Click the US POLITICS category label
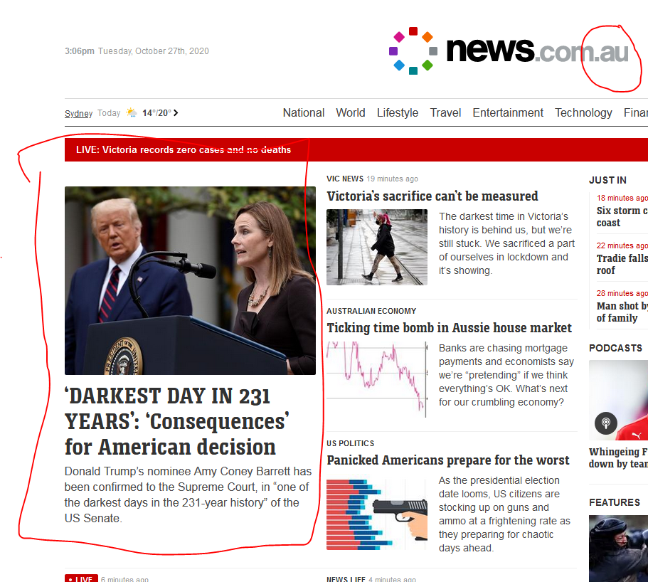Viewport: 648px width, 582px height. [350, 443]
